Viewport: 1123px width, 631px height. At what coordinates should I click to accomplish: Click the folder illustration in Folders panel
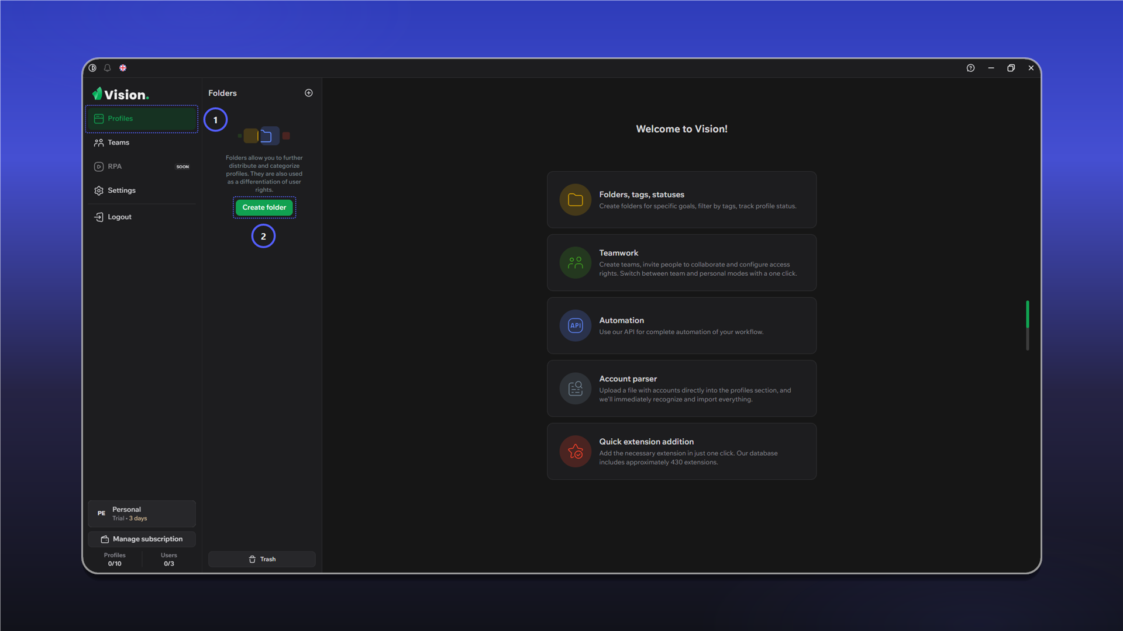[264, 136]
